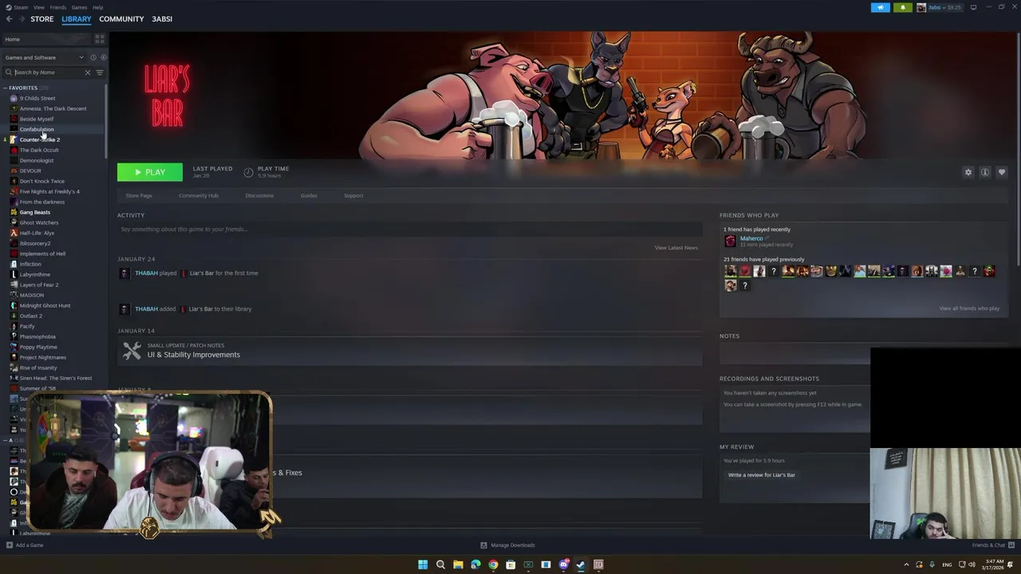Image resolution: width=1021 pixels, height=574 pixels.
Task: Select Beside Myself in the list
Action: point(37,119)
